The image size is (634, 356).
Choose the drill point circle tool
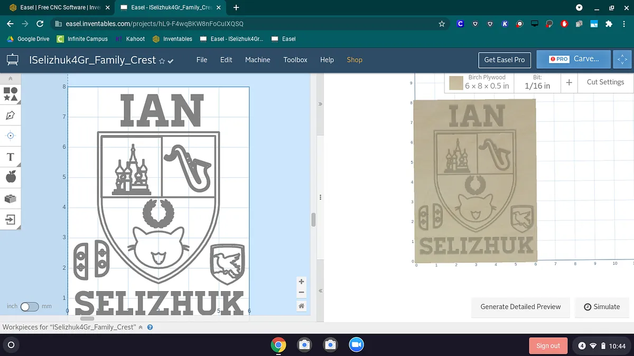pos(11,136)
